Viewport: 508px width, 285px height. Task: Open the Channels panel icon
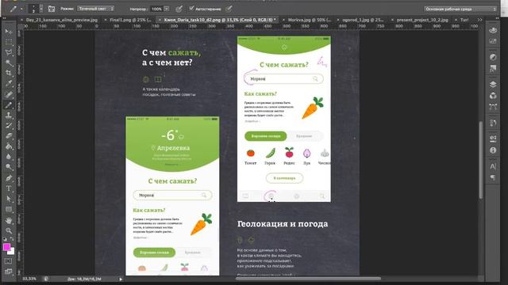point(493,96)
